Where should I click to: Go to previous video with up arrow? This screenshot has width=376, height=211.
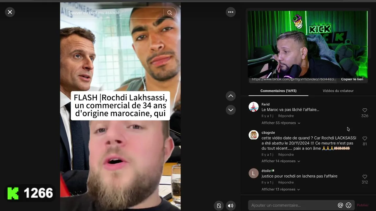(231, 96)
